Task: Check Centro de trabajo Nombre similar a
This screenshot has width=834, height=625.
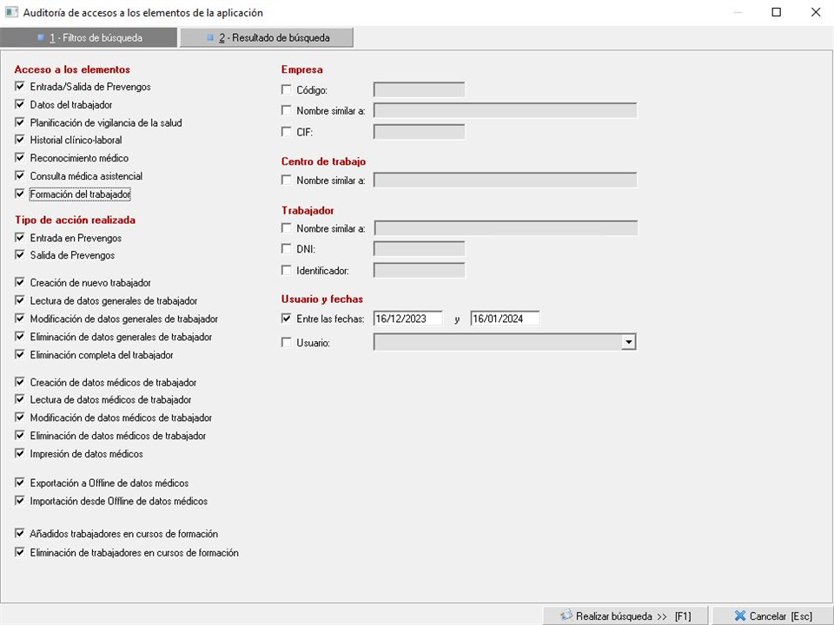Action: coord(287,181)
